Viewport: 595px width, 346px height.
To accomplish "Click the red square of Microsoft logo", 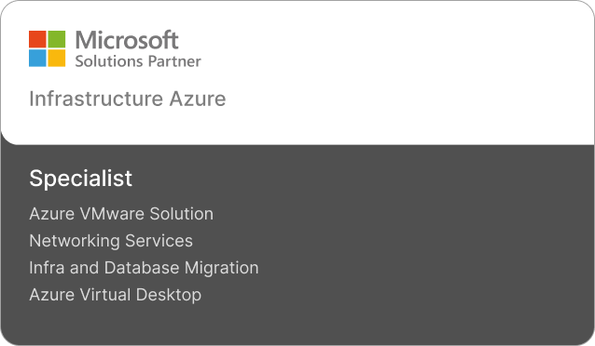I will [x=37, y=39].
